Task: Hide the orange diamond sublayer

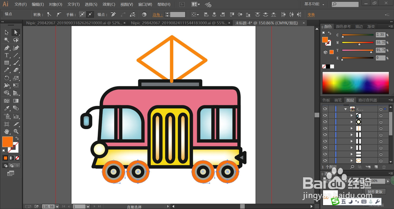Action: tap(325, 160)
